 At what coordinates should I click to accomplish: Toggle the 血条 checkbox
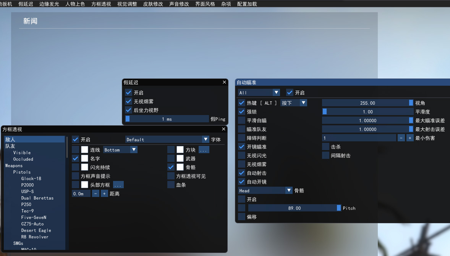point(171,185)
